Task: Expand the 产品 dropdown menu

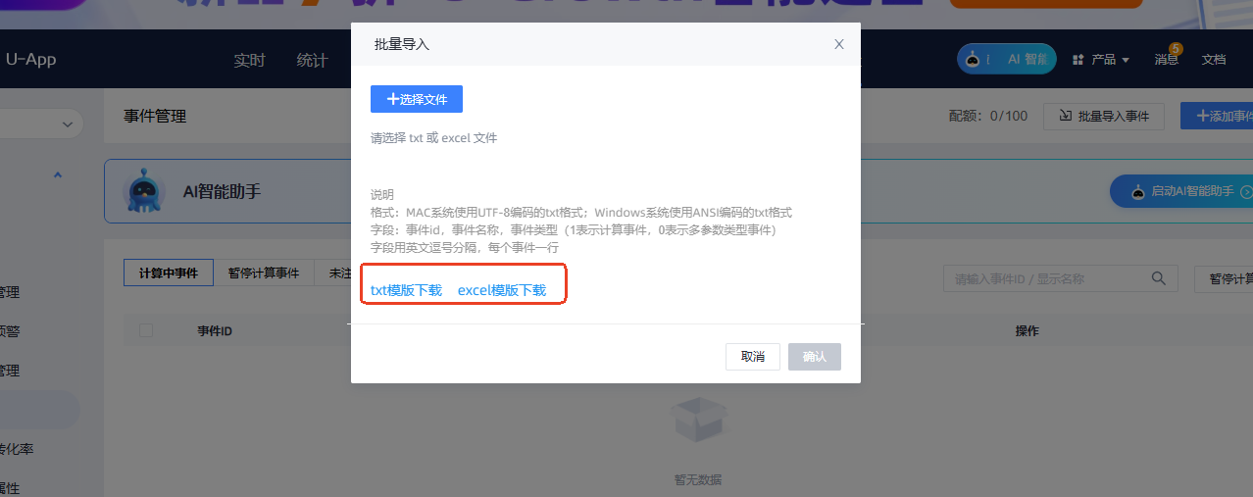Action: [x=1110, y=60]
